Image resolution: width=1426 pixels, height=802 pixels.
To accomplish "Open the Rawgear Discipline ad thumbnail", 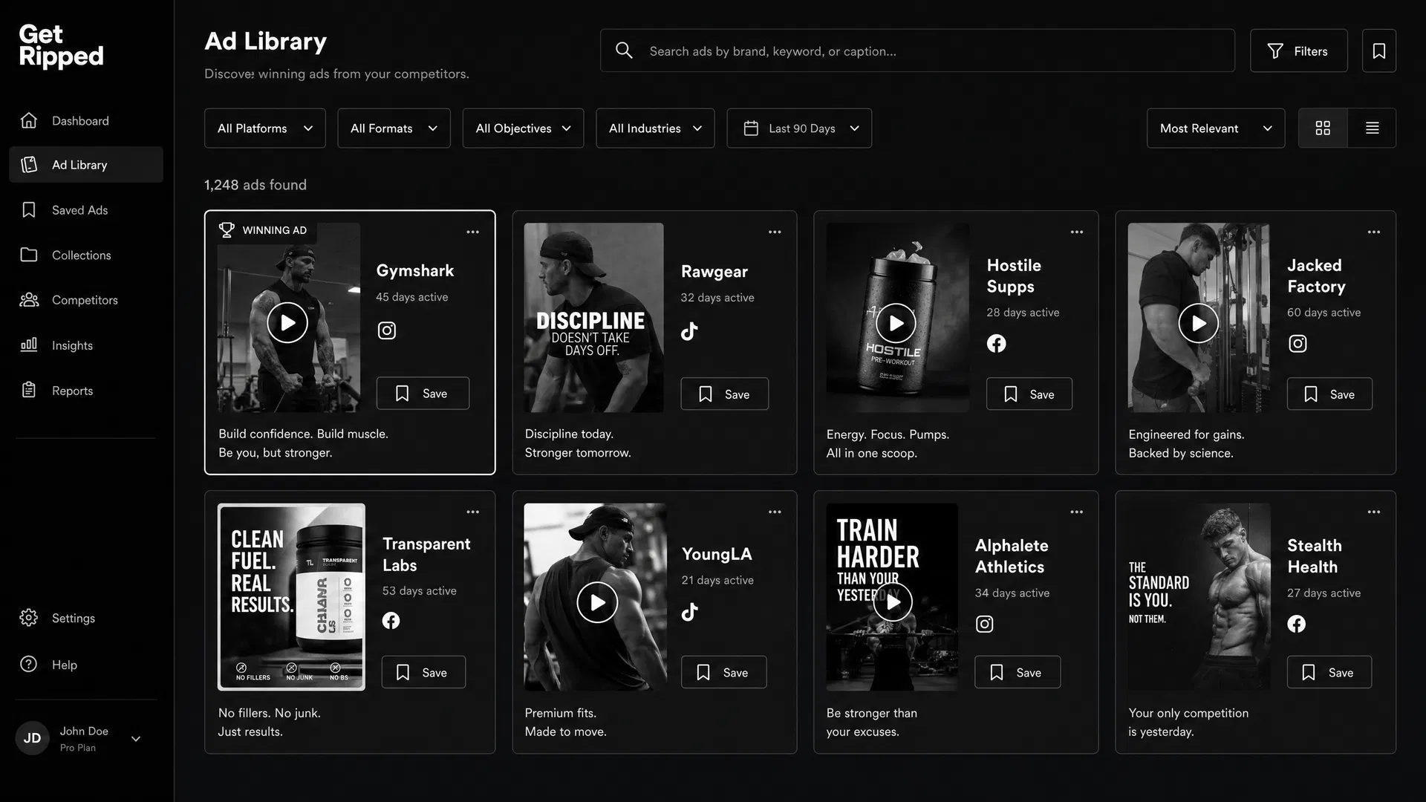I will (593, 318).
